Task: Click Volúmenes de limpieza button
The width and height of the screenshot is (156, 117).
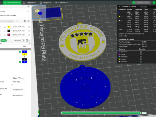Action: tap(6, 21)
